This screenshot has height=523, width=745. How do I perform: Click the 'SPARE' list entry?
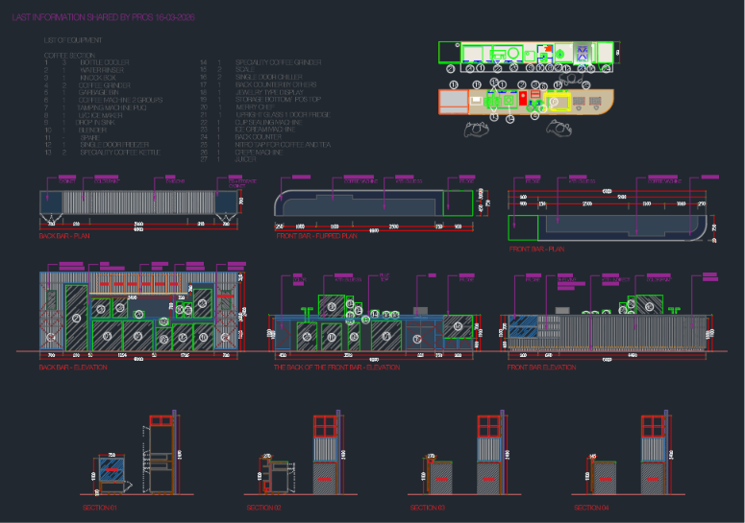72,137
